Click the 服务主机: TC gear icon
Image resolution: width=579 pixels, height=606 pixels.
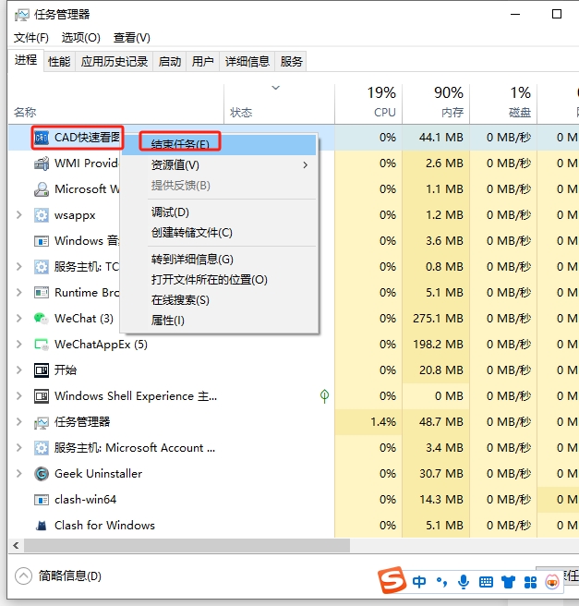coord(42,267)
